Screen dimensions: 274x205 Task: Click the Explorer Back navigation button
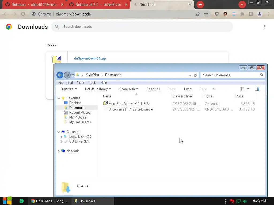[x=60, y=75]
